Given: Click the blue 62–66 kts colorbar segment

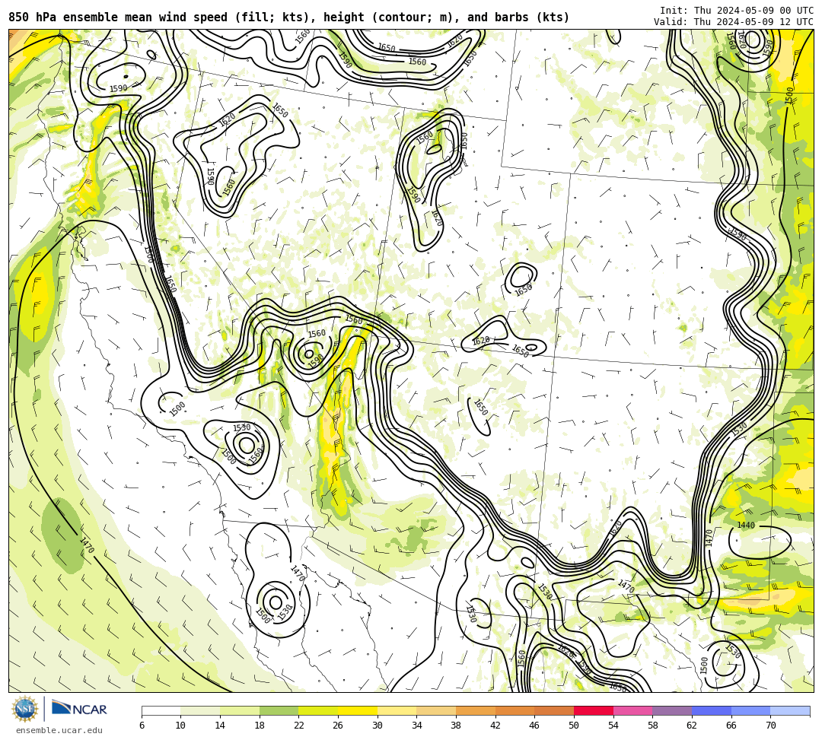Looking at the screenshot, I should [712, 710].
